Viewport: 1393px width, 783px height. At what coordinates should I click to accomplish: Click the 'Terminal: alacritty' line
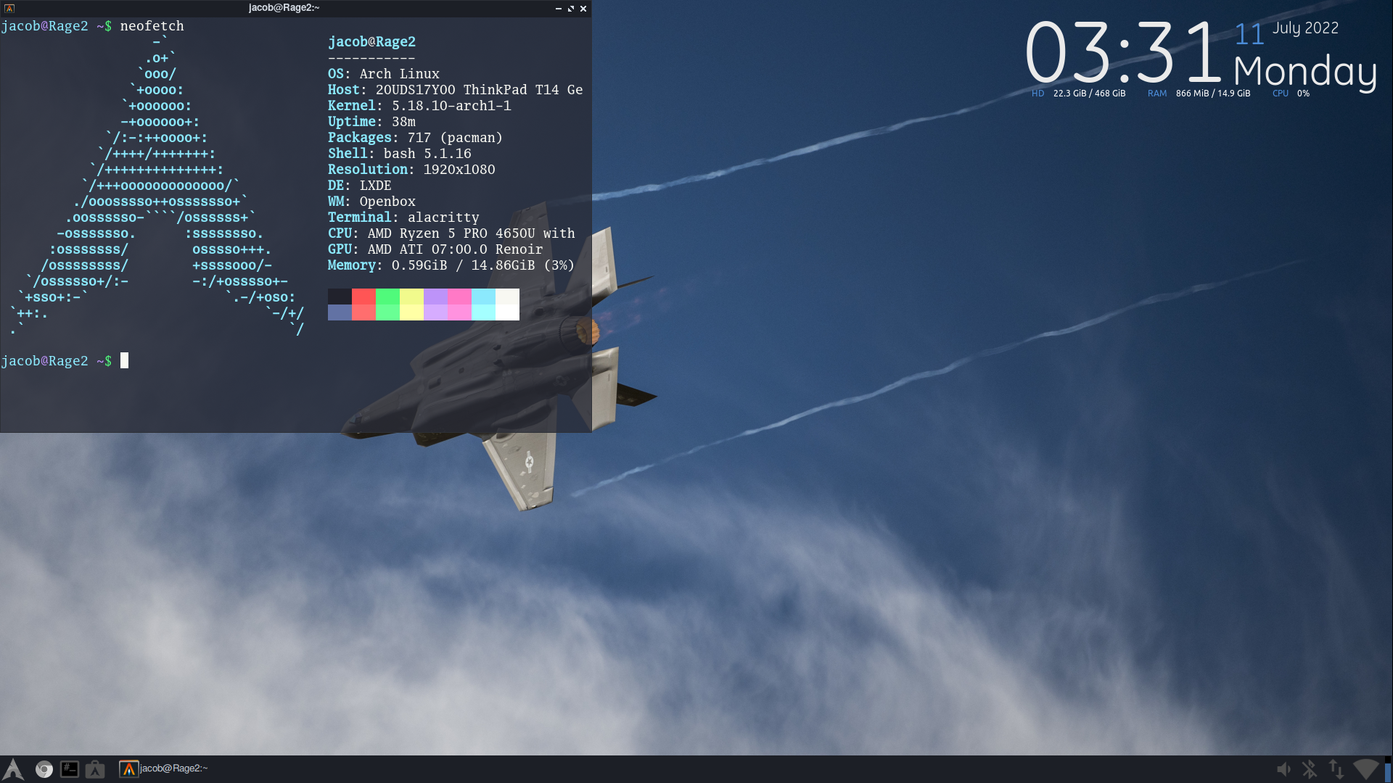tap(403, 217)
